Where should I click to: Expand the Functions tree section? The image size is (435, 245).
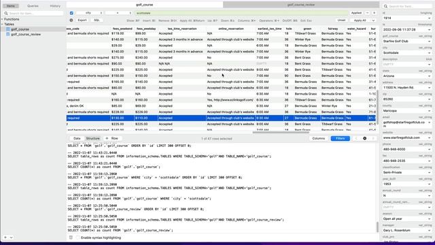(2, 19)
